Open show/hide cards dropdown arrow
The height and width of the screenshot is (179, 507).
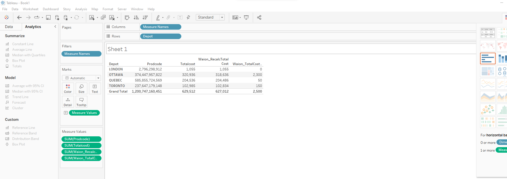[240, 17]
